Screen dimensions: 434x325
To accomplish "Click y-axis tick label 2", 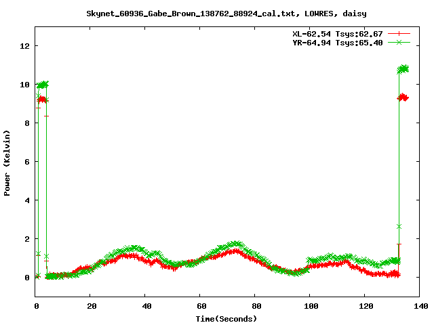I will pyautogui.click(x=27, y=239).
